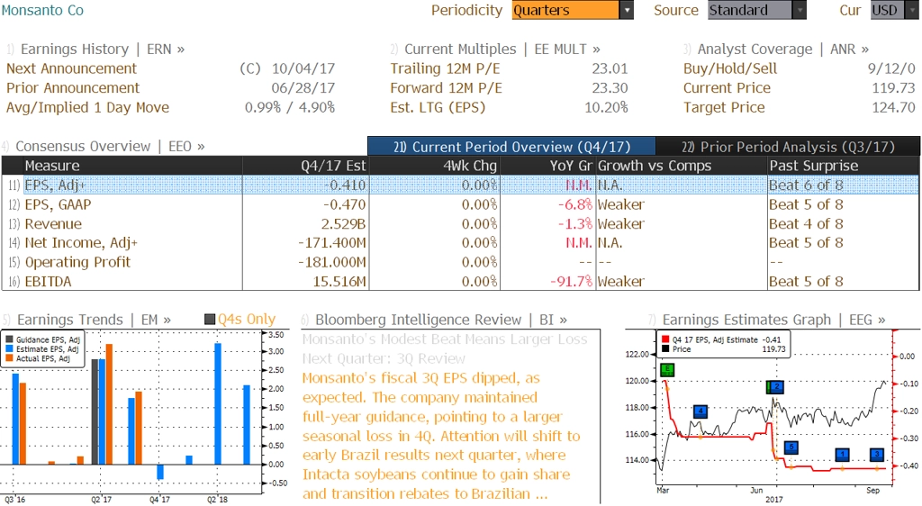The width and height of the screenshot is (922, 506).
Task: Click the blue marker 5 on estimates graph
Action: pos(791,447)
